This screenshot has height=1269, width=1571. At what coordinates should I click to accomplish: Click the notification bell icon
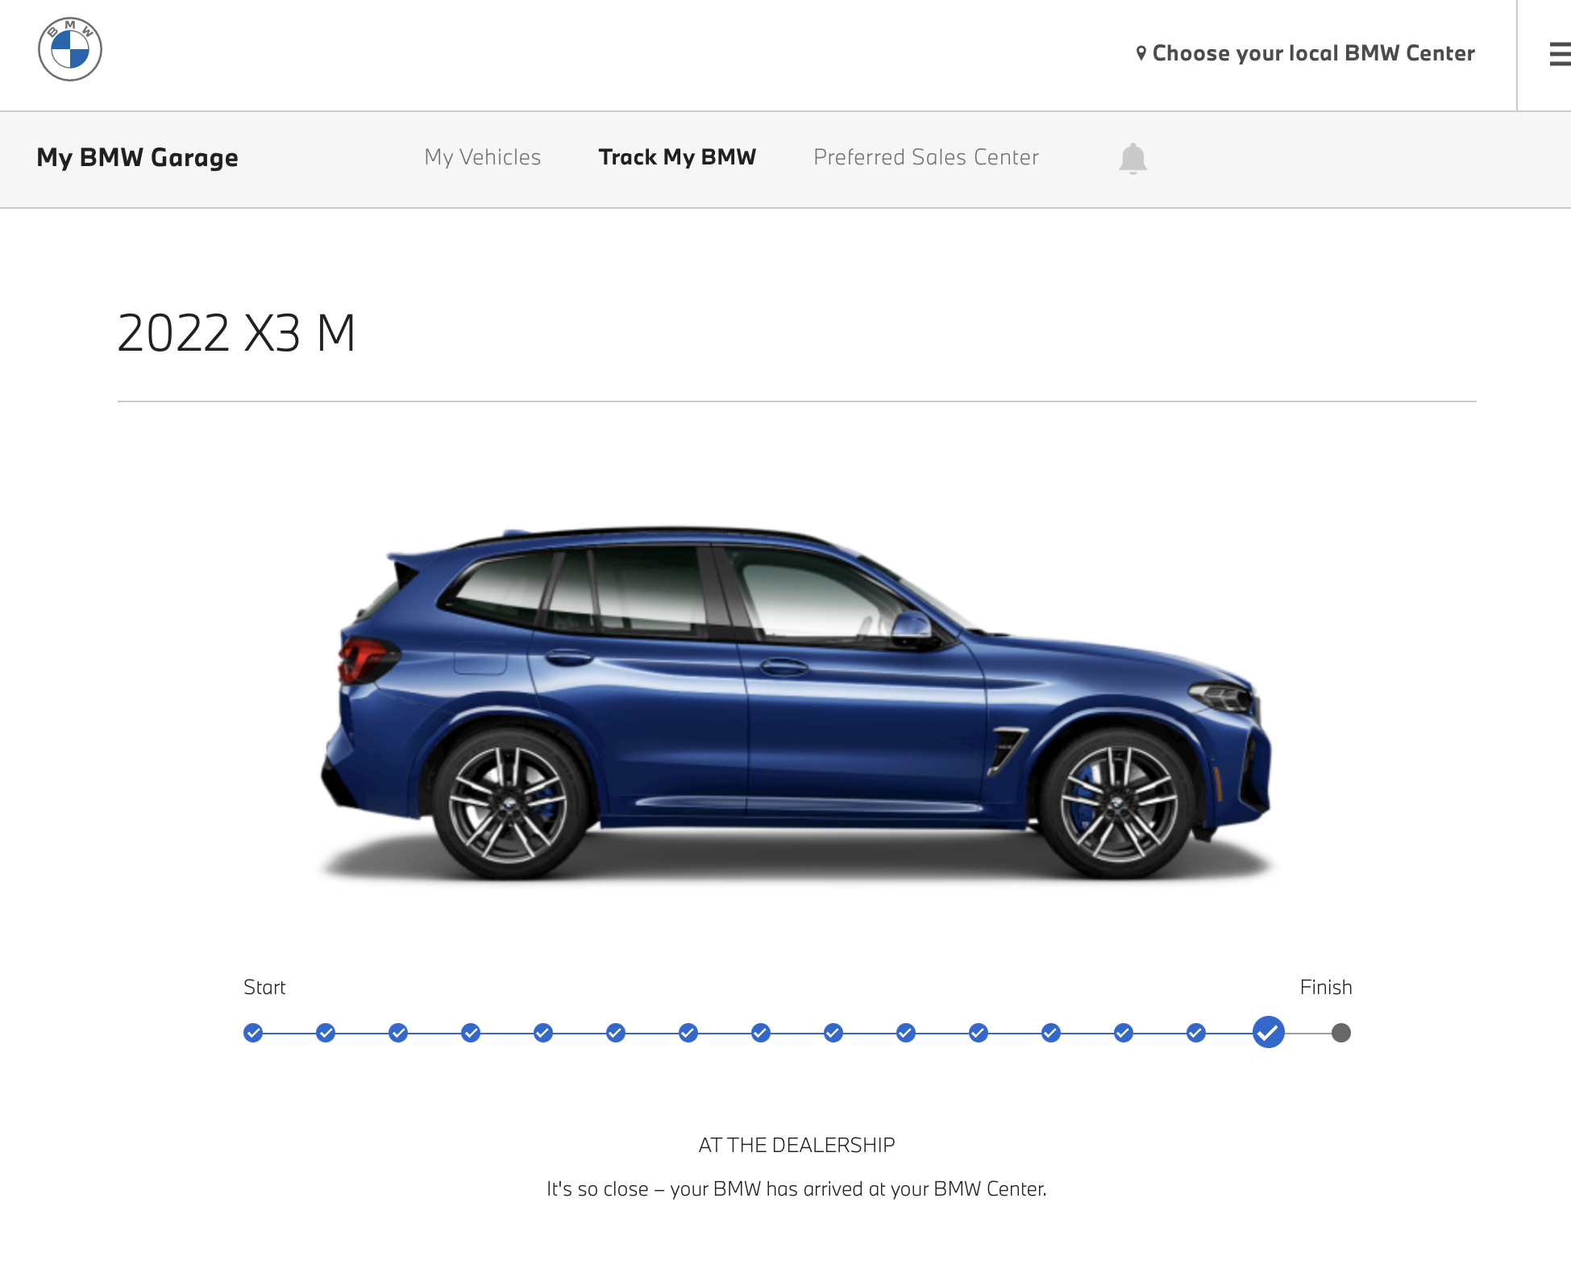click(1133, 158)
